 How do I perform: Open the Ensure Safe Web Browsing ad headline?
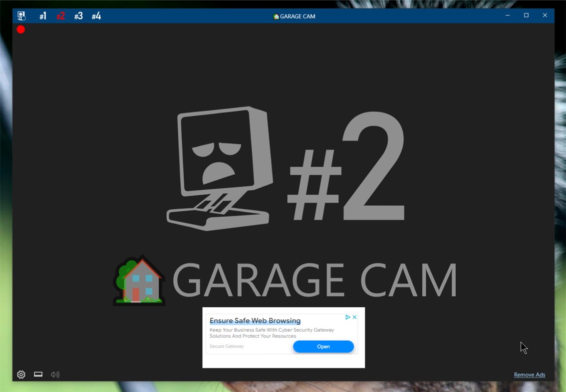(x=255, y=320)
